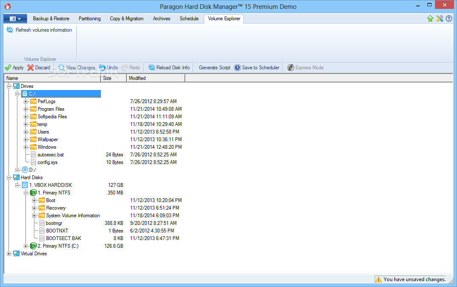Expand the 2. Primary NTFS (C:) node

tap(25, 246)
